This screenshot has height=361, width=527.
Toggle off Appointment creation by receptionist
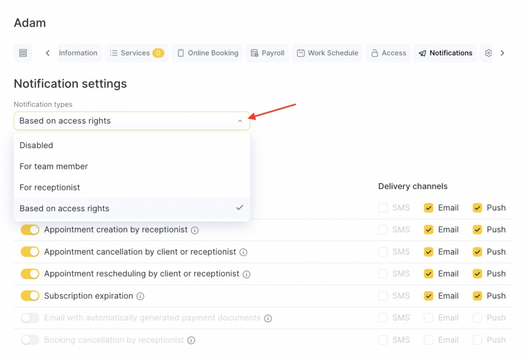[30, 230]
